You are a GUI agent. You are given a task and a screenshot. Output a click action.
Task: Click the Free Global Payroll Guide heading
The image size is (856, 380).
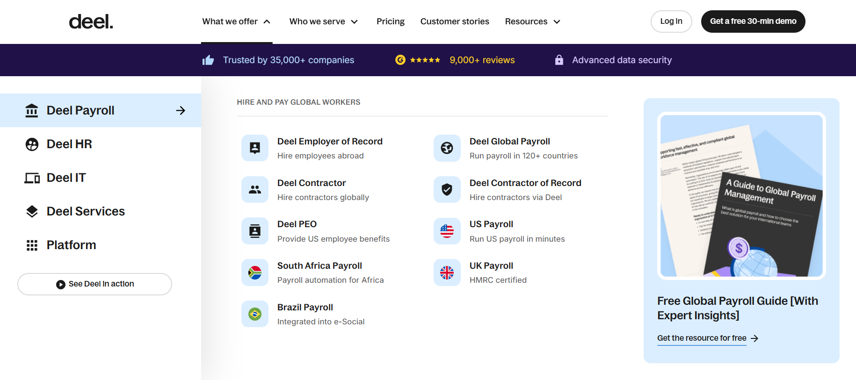click(738, 308)
